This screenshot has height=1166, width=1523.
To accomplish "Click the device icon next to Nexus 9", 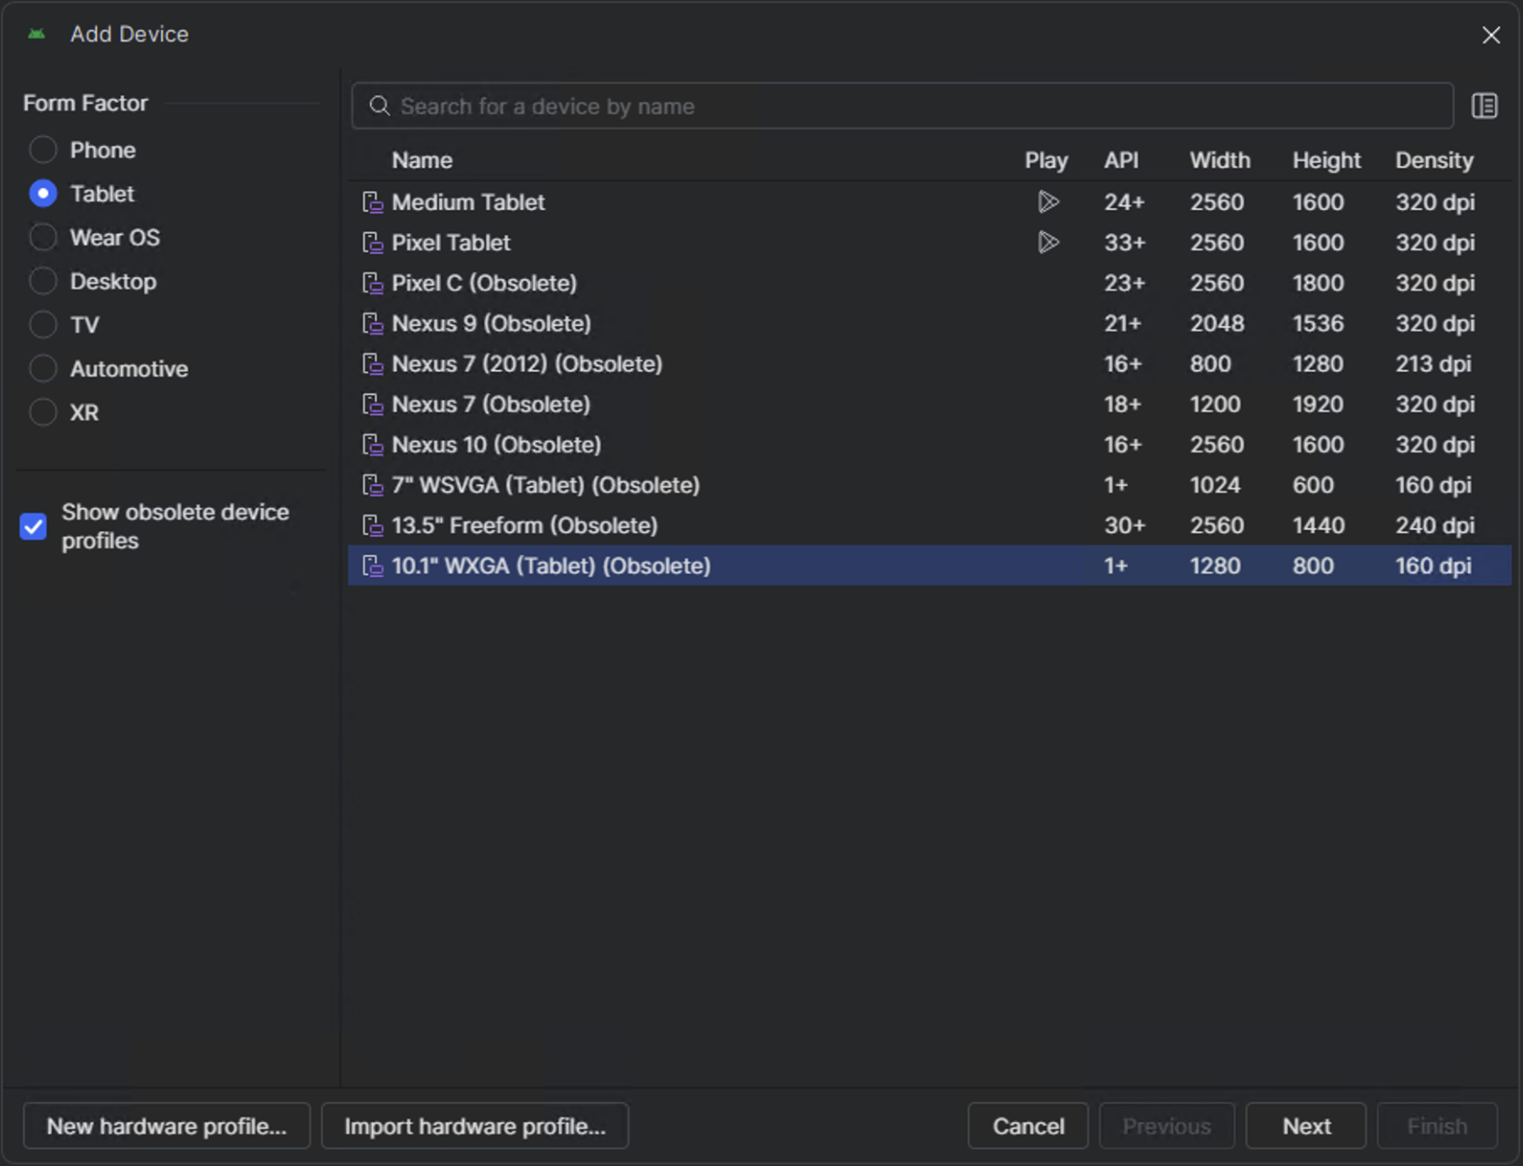I will (x=373, y=324).
